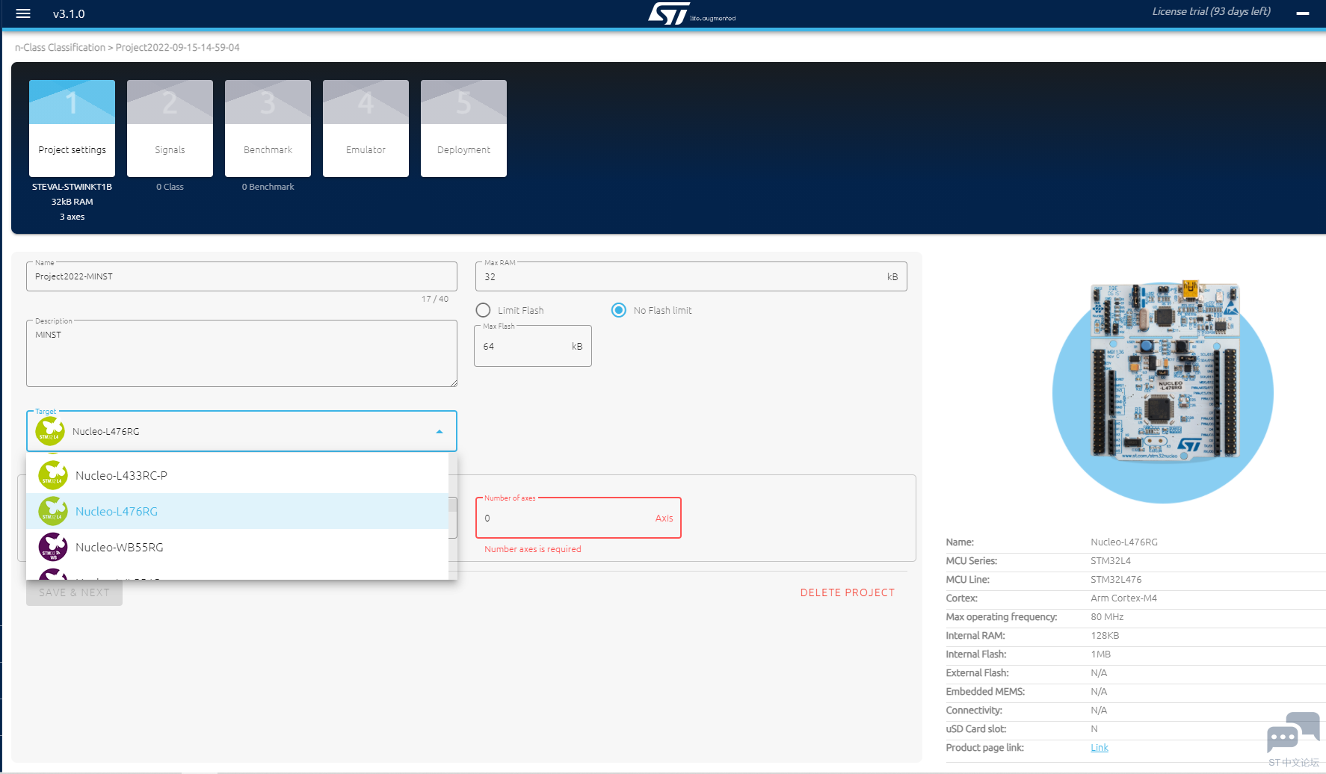Go to n-Class Classification breadcrumb
The height and width of the screenshot is (774, 1326).
point(61,47)
